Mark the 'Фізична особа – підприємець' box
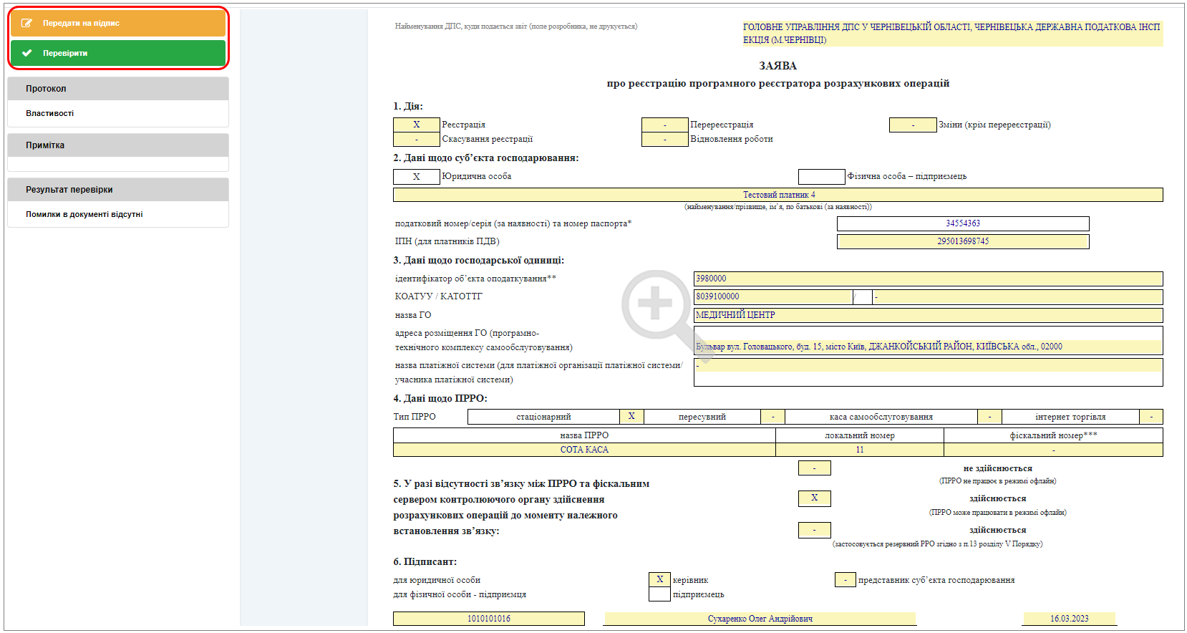This screenshot has height=633, width=1187. [822, 177]
